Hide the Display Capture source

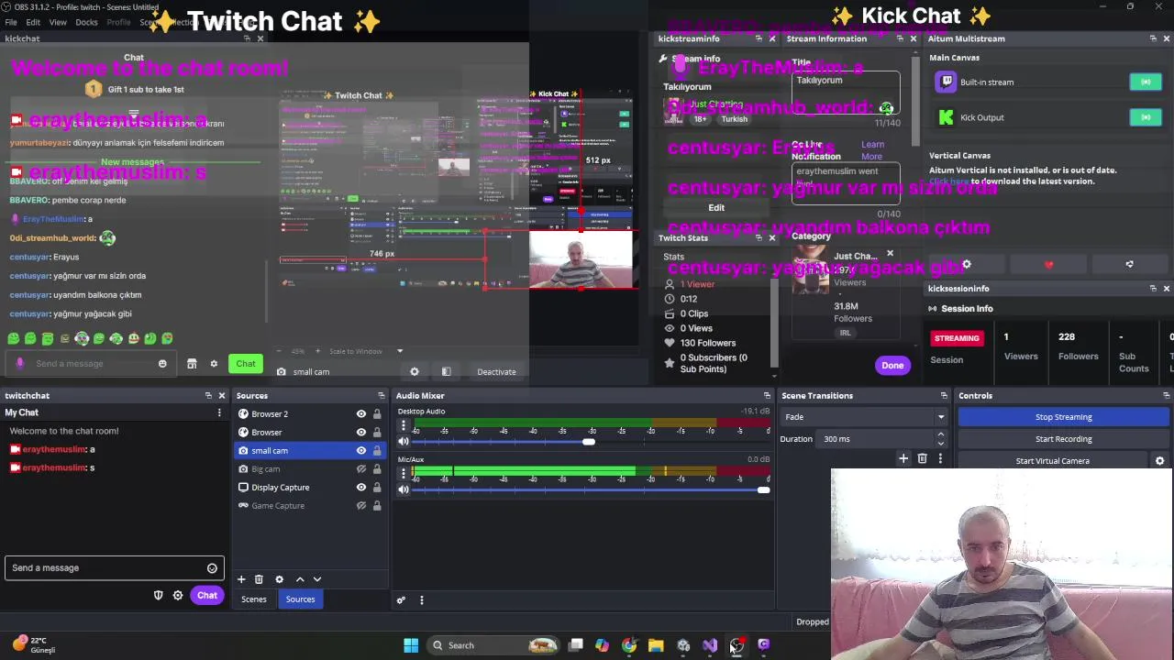point(361,488)
